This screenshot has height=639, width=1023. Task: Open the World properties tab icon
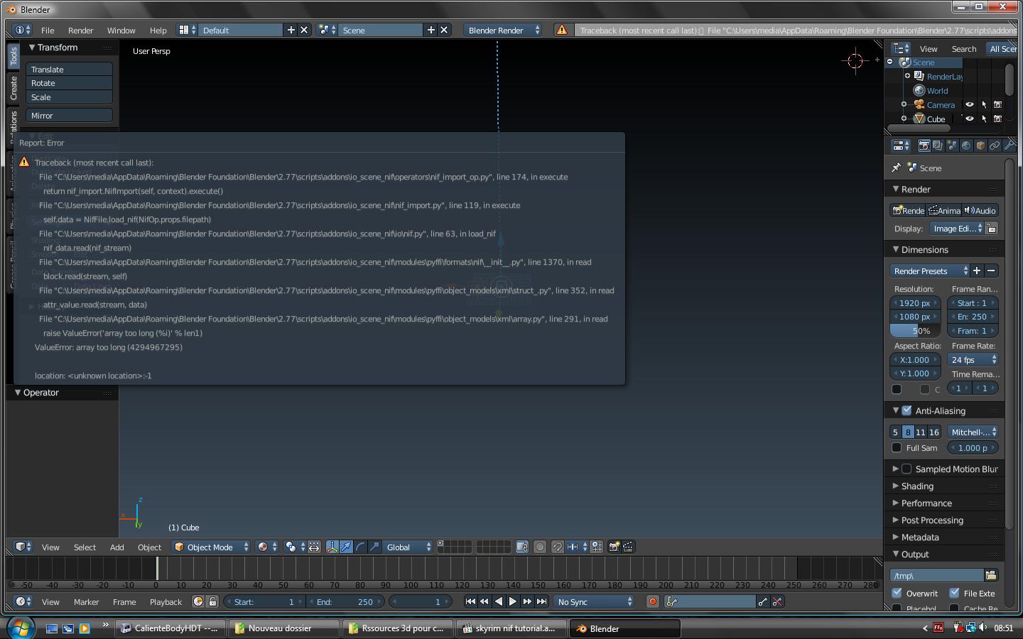pos(966,146)
